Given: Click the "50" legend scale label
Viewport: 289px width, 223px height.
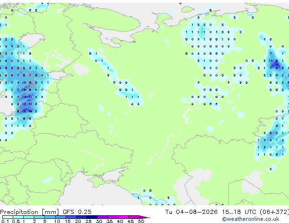Looking at the screenshot, I should [x=141, y=221].
